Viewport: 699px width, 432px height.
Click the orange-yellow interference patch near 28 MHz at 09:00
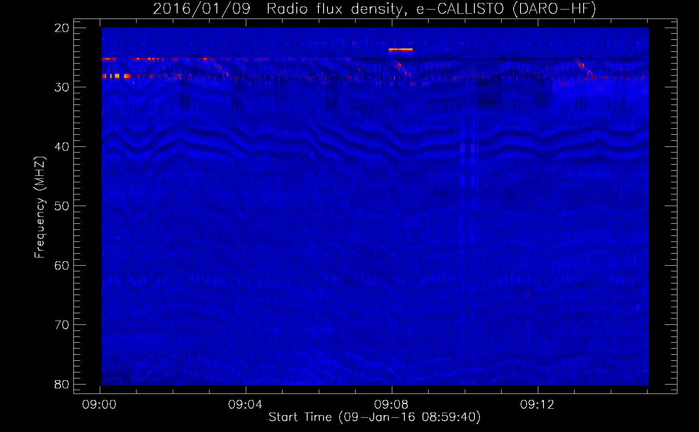coord(117,76)
